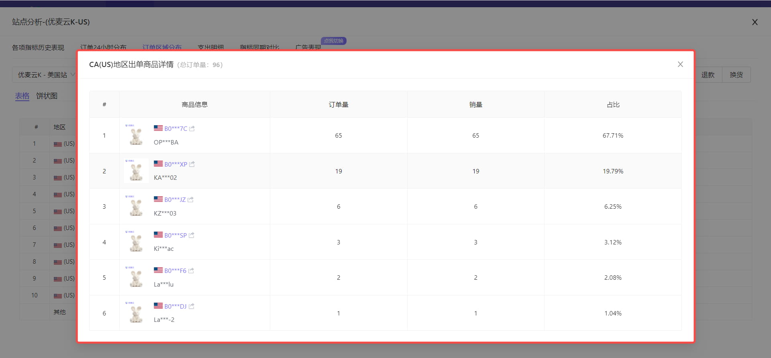Screen dimensions: 771x358
Task: Select the 换货 button
Action: point(736,75)
